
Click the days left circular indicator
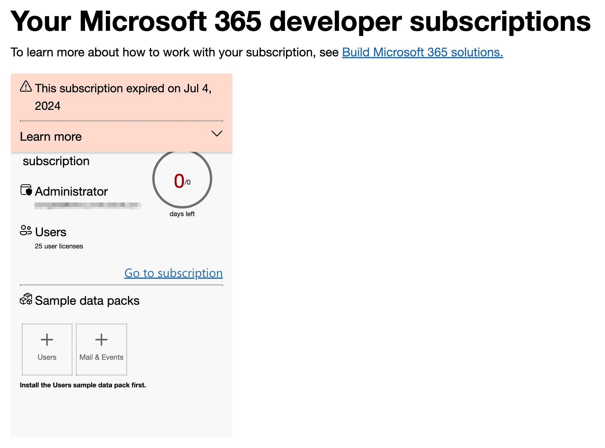tap(182, 179)
